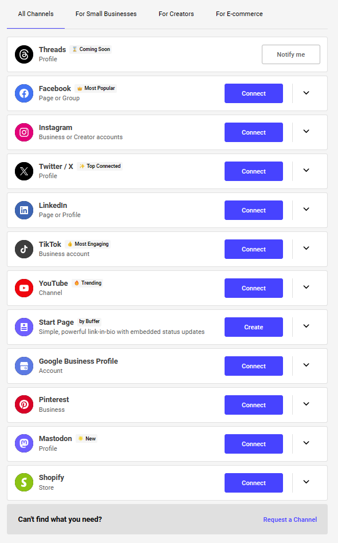Open the Request a Channel link

(x=290, y=520)
